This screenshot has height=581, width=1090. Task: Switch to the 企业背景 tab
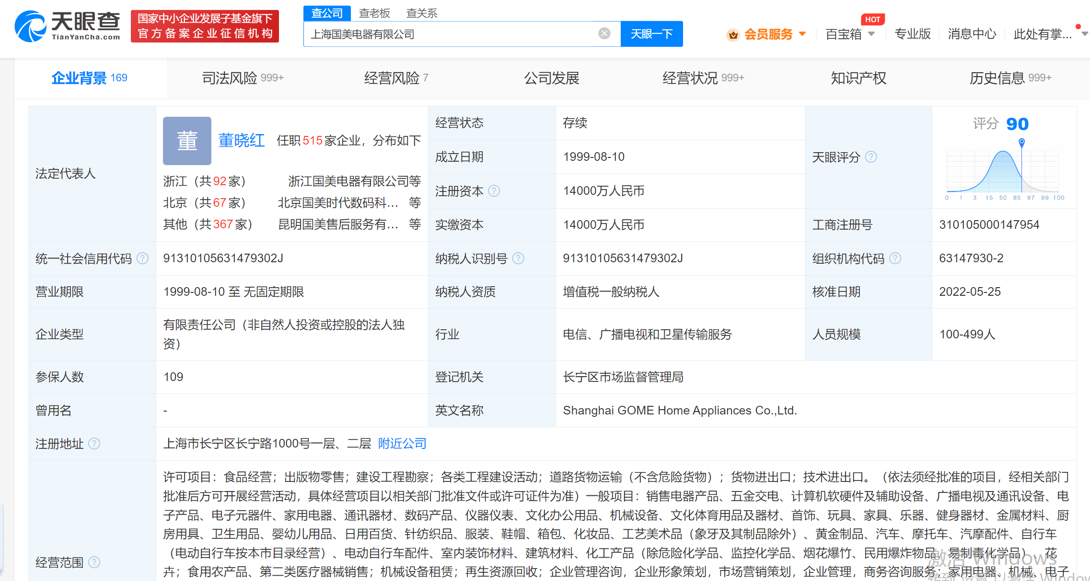click(90, 78)
